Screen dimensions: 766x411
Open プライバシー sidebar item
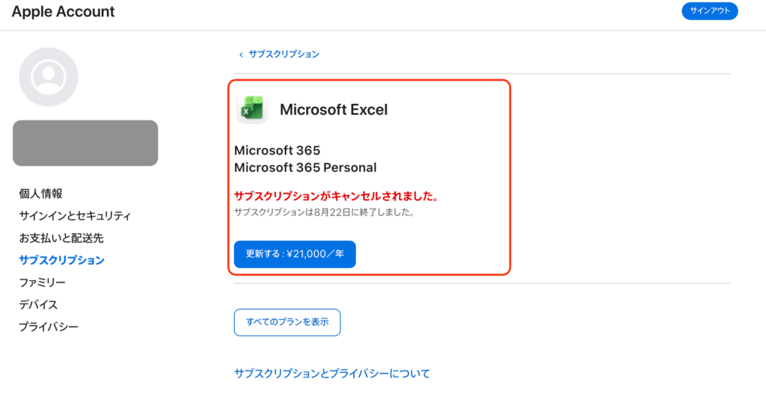49,327
